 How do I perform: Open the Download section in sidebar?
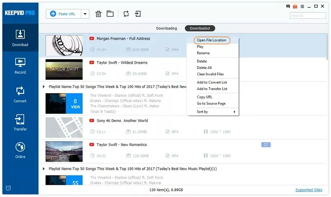[20, 38]
